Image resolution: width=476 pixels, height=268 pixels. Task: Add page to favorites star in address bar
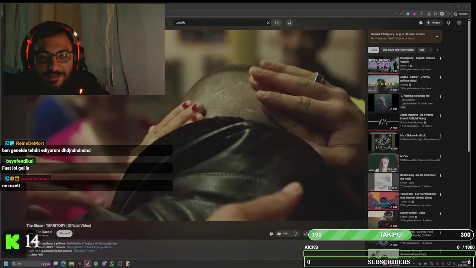(401, 14)
